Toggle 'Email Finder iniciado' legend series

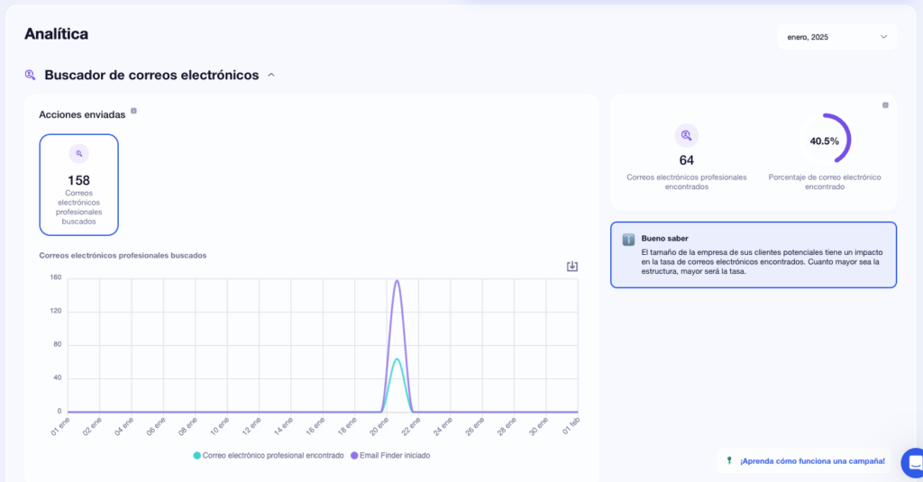pos(390,456)
